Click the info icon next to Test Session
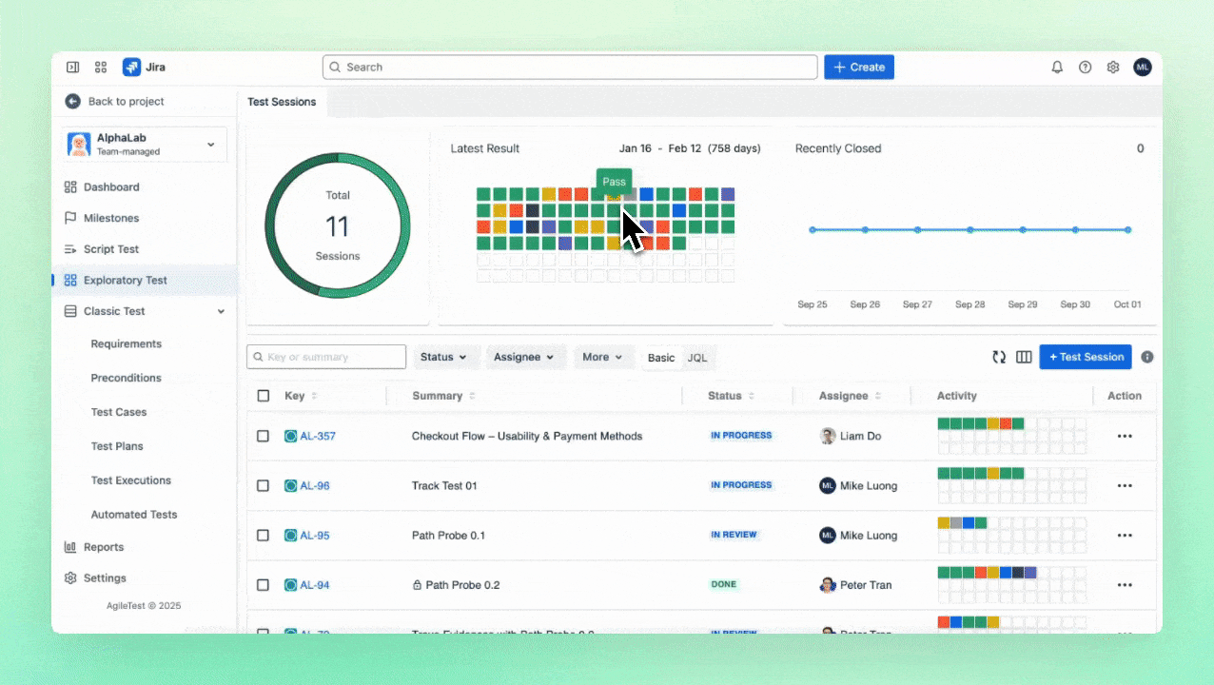1214x685 pixels. 1147,357
